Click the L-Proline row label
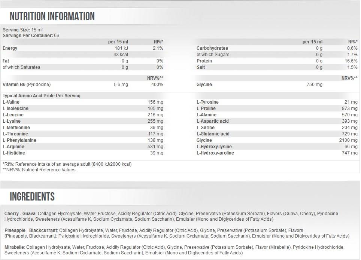 (x=206, y=108)
